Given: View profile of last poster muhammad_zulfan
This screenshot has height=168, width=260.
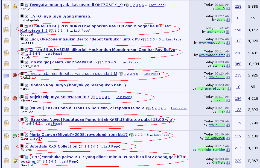Looking at the screenshot, I should point(212,89).
